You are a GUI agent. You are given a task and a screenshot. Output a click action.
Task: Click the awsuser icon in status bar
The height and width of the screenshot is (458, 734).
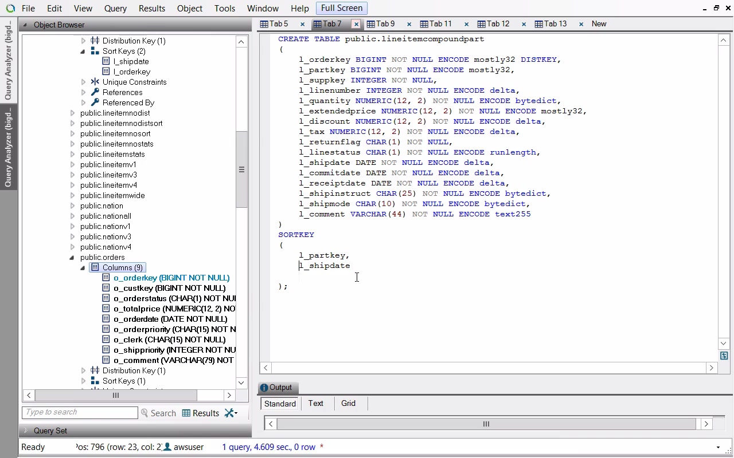pyautogui.click(x=167, y=447)
